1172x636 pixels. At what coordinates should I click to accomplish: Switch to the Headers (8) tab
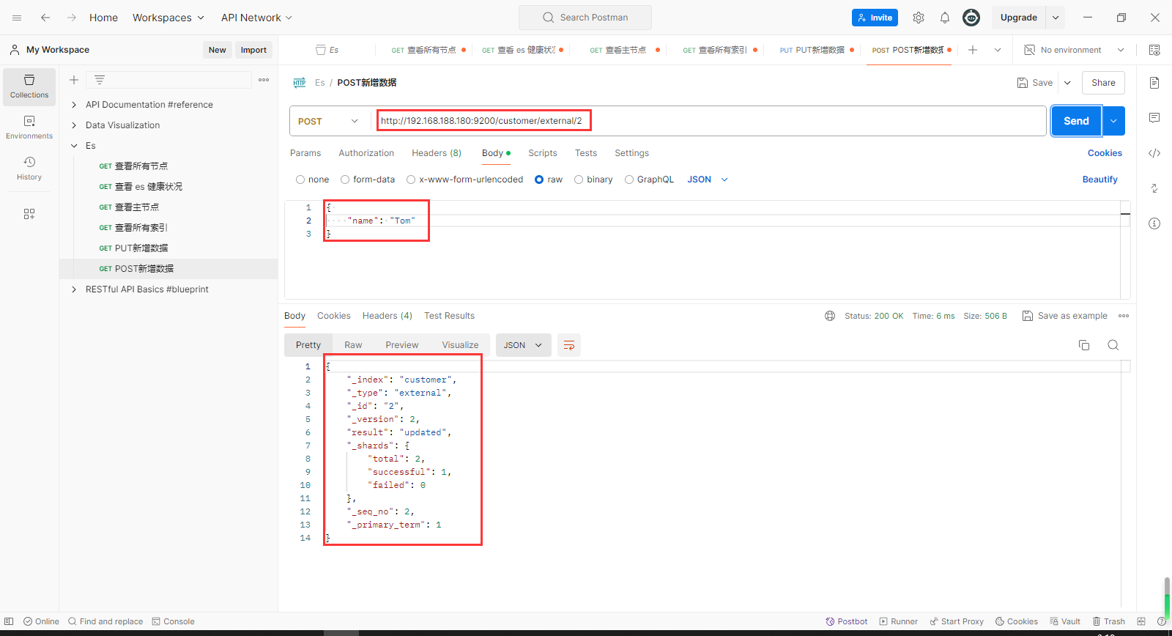point(437,153)
